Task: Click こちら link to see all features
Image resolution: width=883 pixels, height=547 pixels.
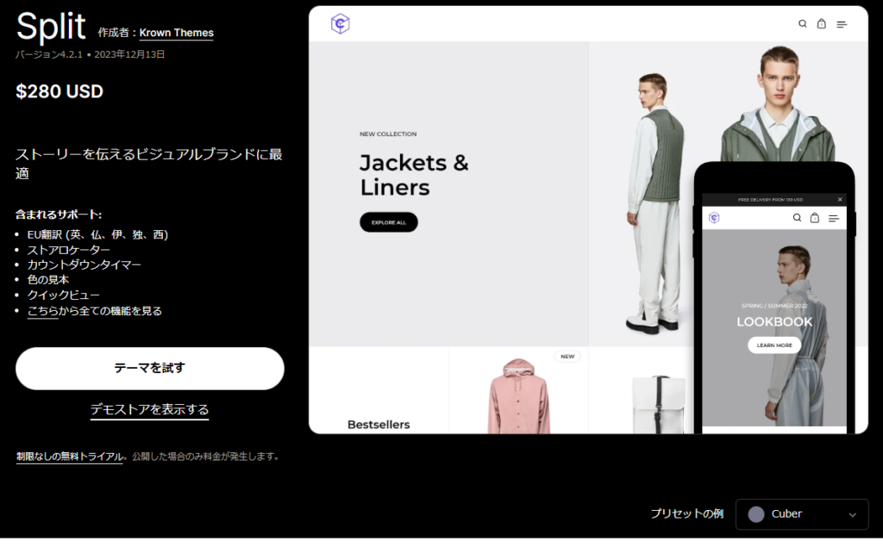Action: (x=43, y=311)
